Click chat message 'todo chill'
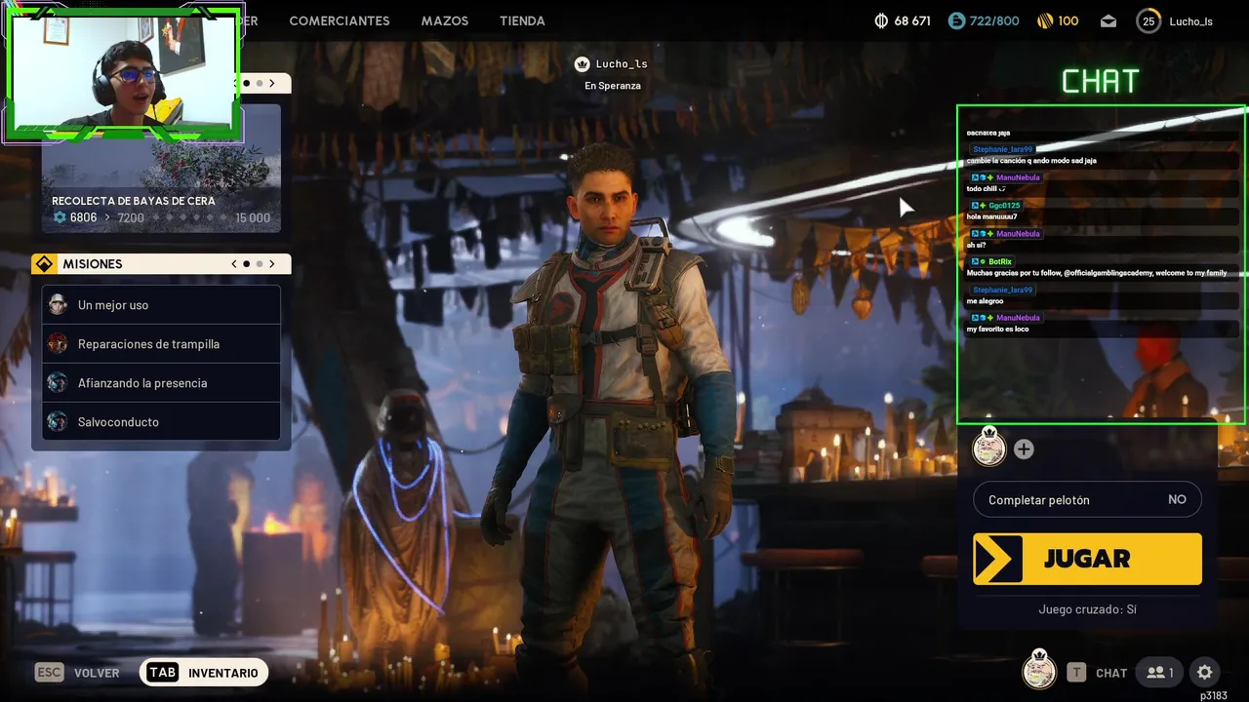The height and width of the screenshot is (702, 1249). [x=986, y=188]
